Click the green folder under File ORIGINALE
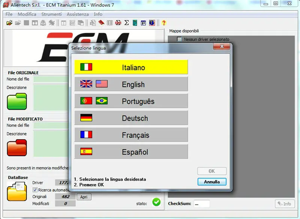The height and width of the screenshot is (219, 300). pos(17,101)
